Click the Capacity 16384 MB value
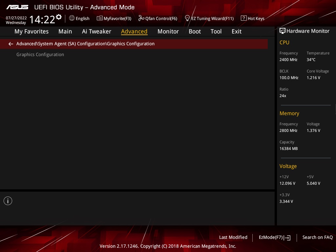 289,149
